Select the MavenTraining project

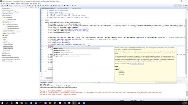(x=7, y=55)
